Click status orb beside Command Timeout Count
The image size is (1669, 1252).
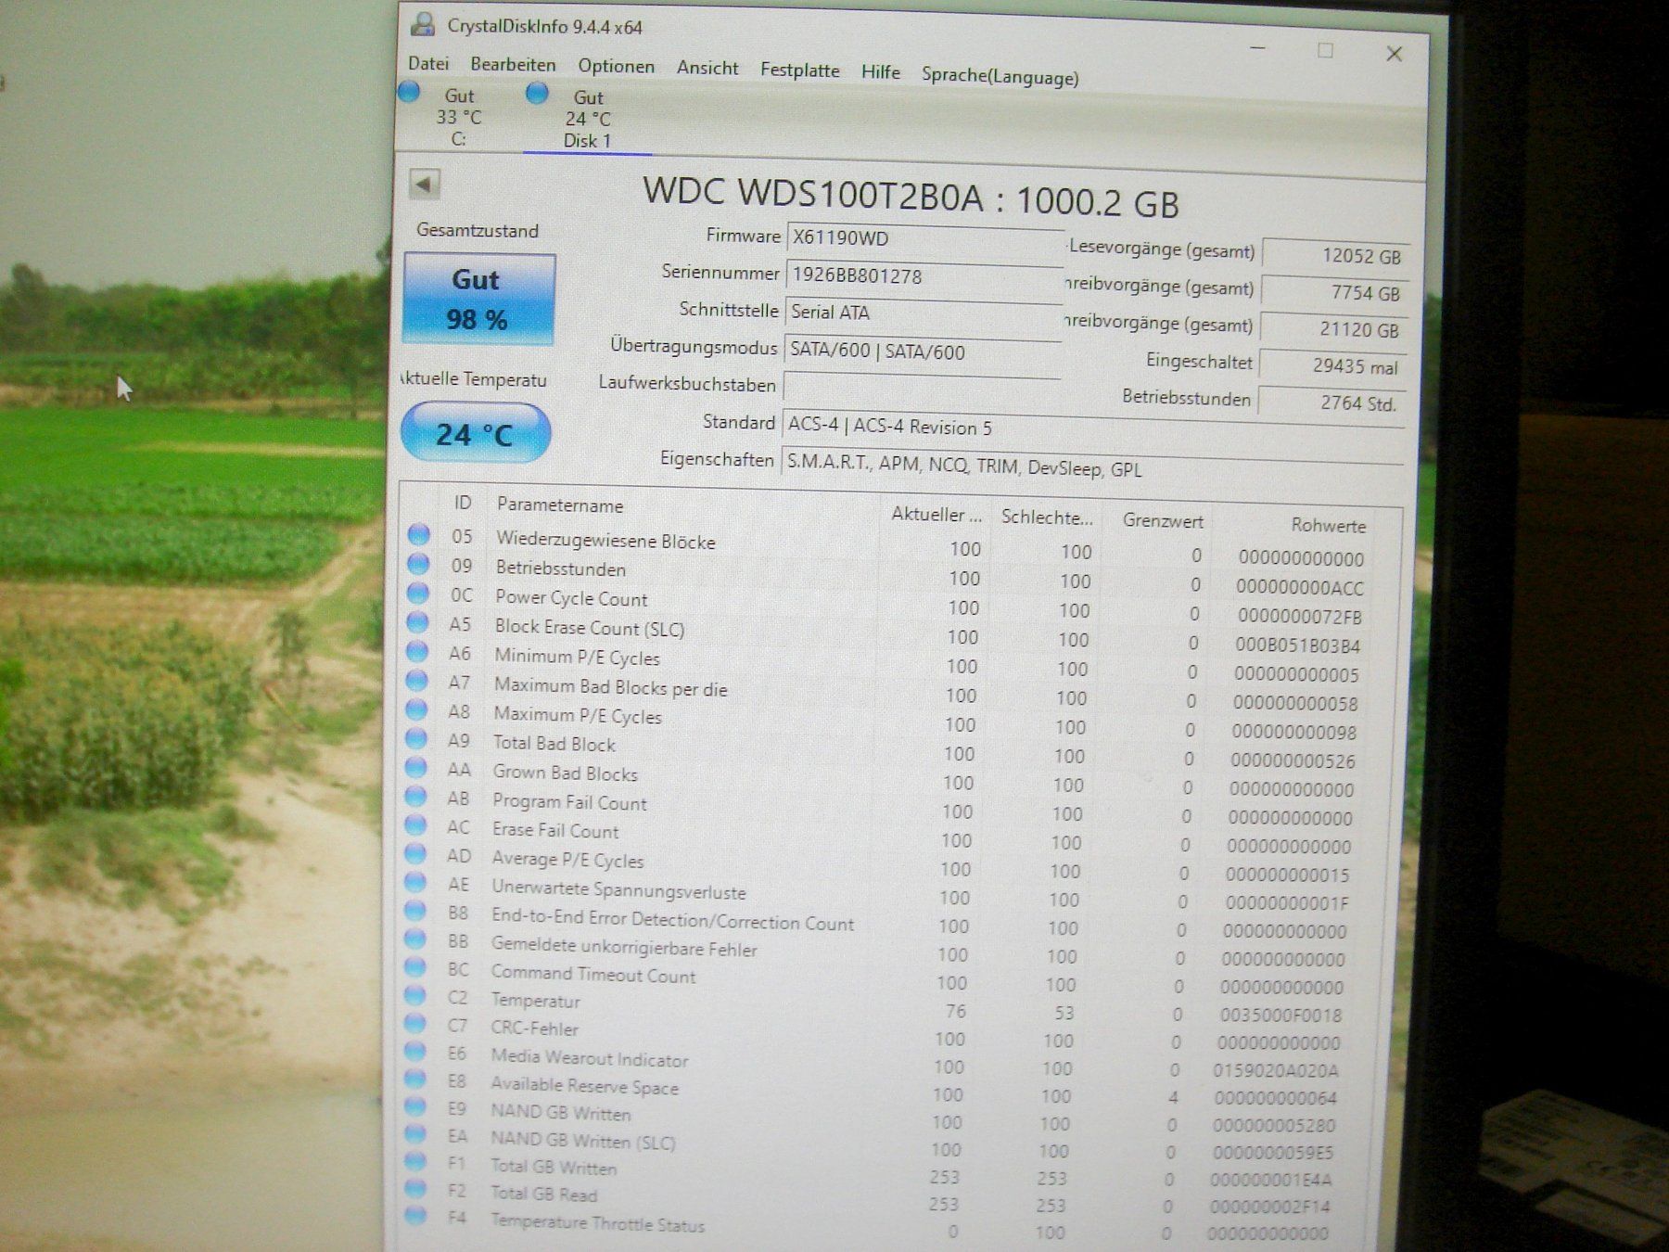pyautogui.click(x=415, y=967)
